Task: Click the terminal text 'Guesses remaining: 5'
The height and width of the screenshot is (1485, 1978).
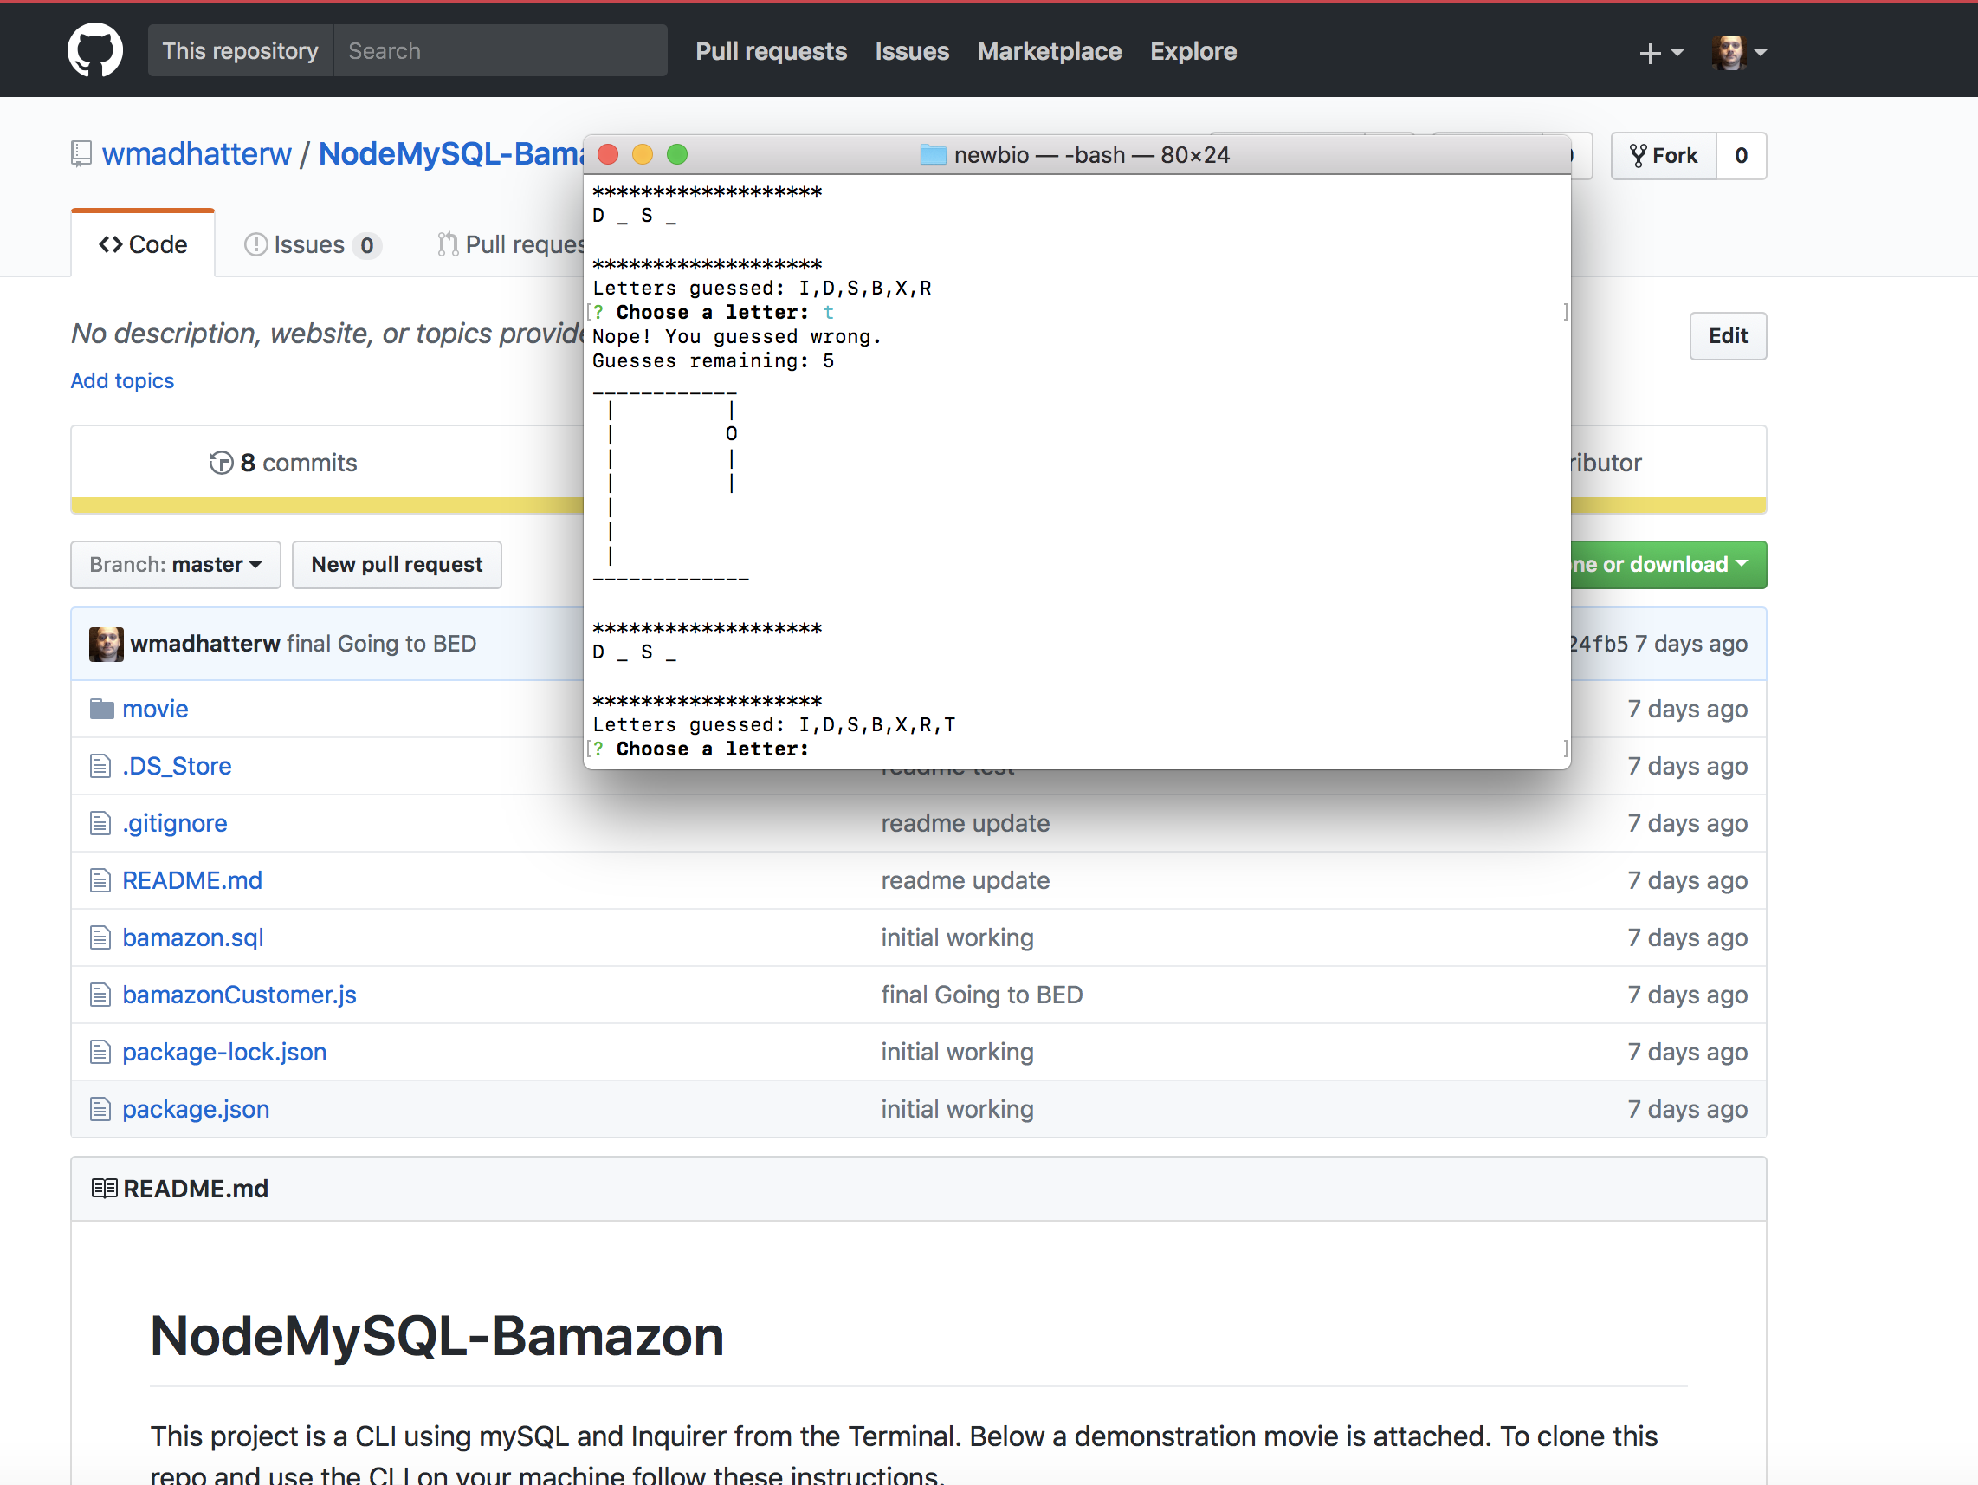Action: pos(713,361)
